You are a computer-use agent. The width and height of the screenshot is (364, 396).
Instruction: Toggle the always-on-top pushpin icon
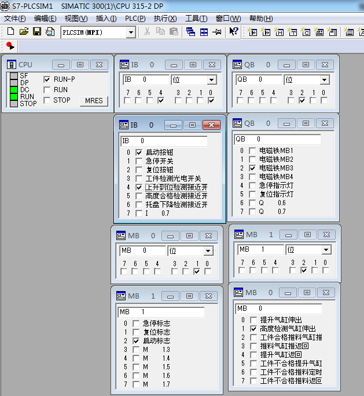pos(217,32)
